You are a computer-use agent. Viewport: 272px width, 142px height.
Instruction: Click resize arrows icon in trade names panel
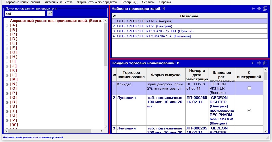(259, 63)
